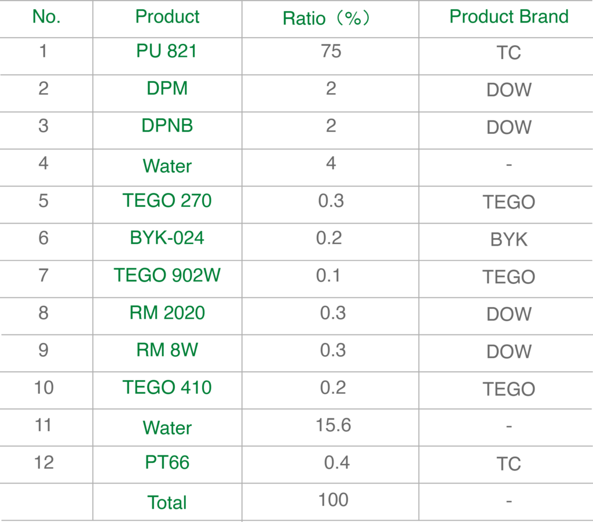Click the total ratio value 100
This screenshot has height=522, width=593.
click(x=333, y=499)
